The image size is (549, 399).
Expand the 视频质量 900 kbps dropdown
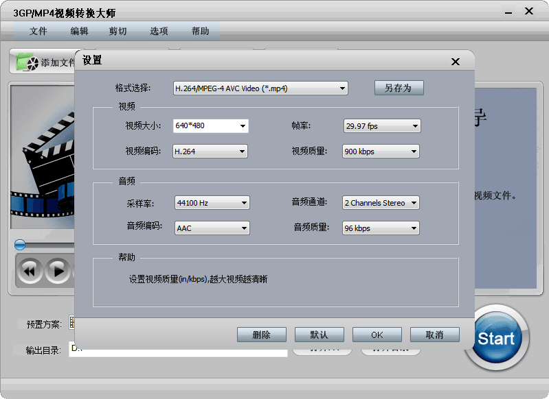(381, 152)
